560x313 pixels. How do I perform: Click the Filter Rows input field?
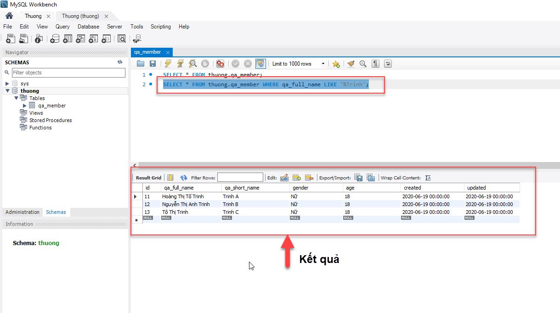[240, 177]
